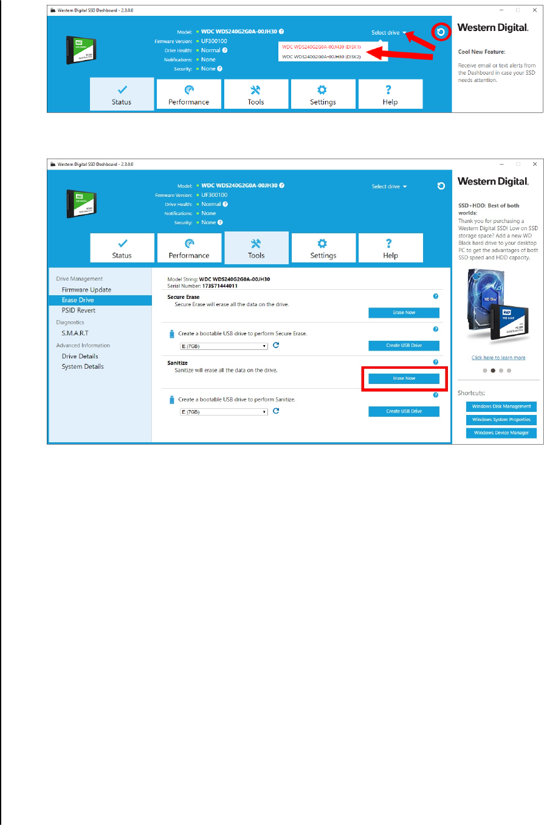Screen dimensions: 544x825
Task: Open the Windows System Properties shortcut
Action: [x=501, y=420]
